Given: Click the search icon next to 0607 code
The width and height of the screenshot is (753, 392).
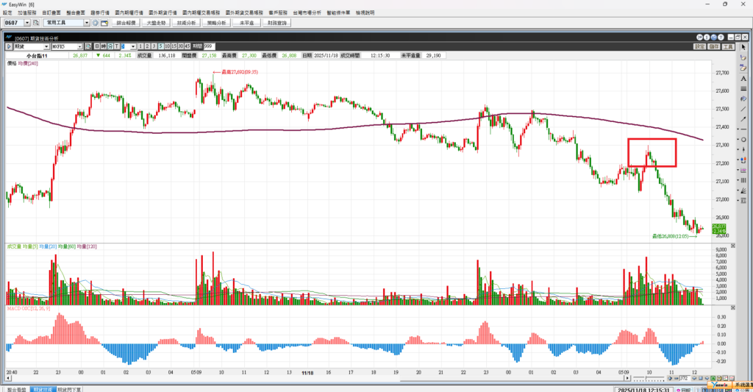Looking at the screenshot, I should click(x=35, y=24).
